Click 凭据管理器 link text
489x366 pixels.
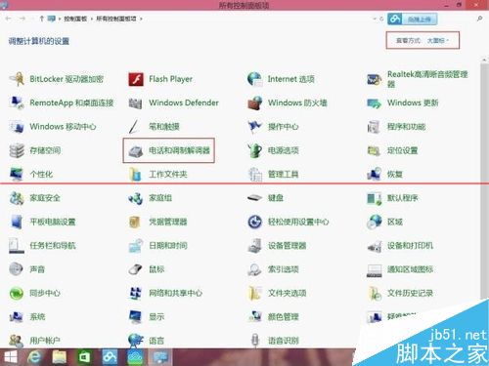coord(168,222)
